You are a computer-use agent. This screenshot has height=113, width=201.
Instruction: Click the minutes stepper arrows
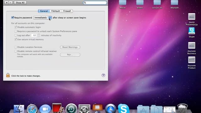[39, 35]
